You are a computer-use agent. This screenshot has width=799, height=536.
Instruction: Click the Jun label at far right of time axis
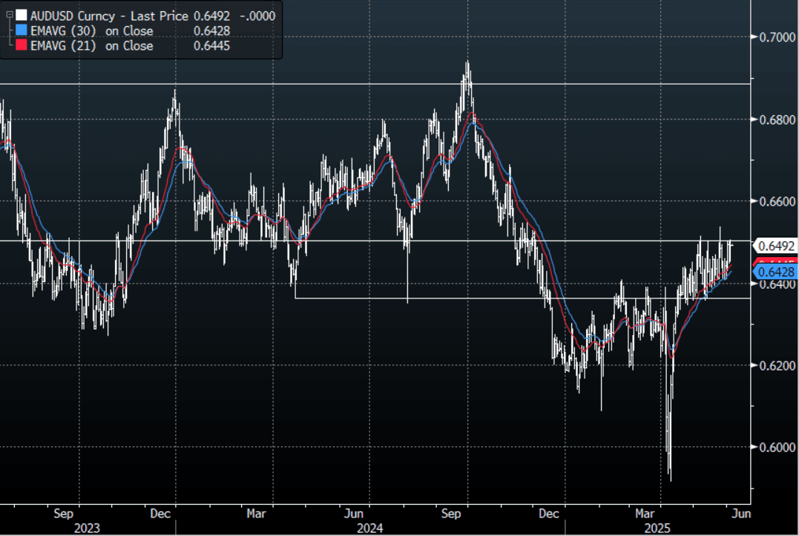tap(743, 513)
